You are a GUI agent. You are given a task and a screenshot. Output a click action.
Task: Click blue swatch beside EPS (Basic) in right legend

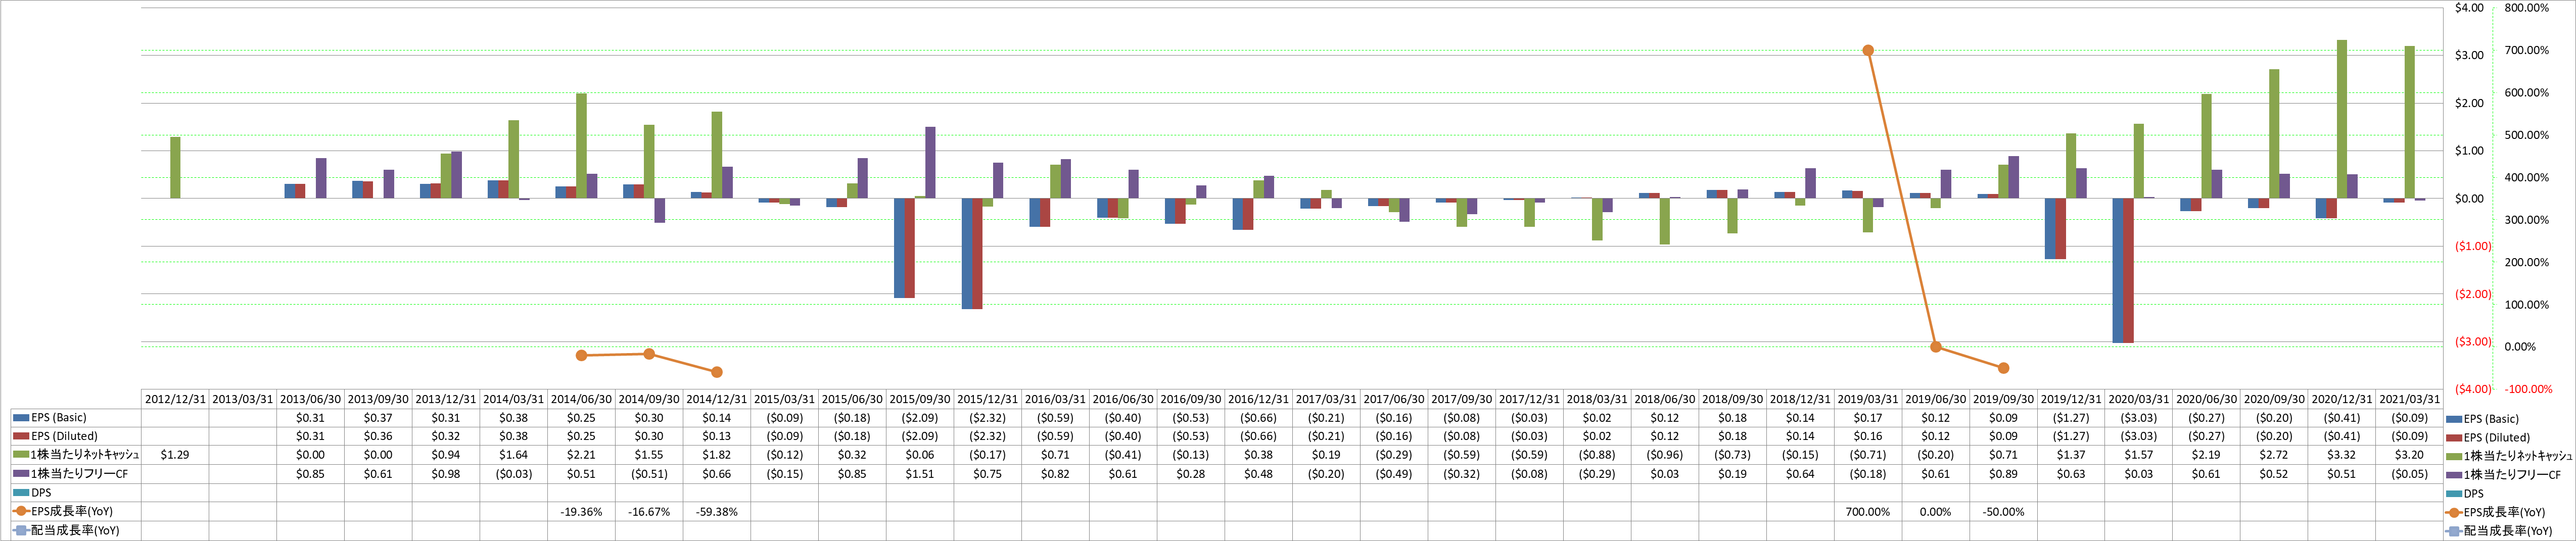(x=2454, y=419)
